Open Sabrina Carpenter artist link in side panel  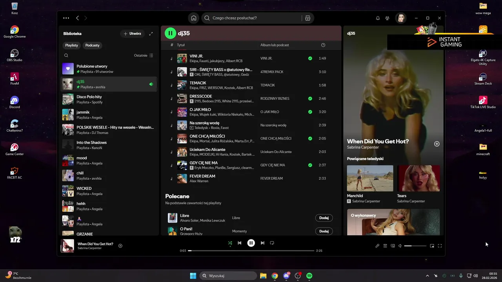click(x=363, y=147)
